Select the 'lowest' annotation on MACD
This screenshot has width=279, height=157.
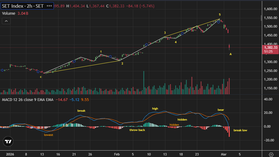(x=49, y=135)
